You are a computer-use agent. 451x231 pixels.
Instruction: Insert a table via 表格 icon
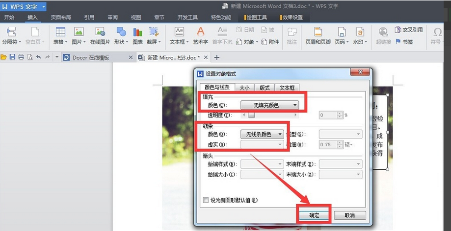[x=60, y=36]
